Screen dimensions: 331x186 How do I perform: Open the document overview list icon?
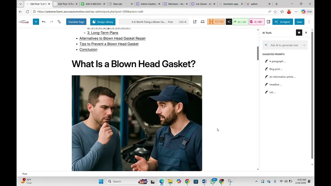[x=59, y=22]
